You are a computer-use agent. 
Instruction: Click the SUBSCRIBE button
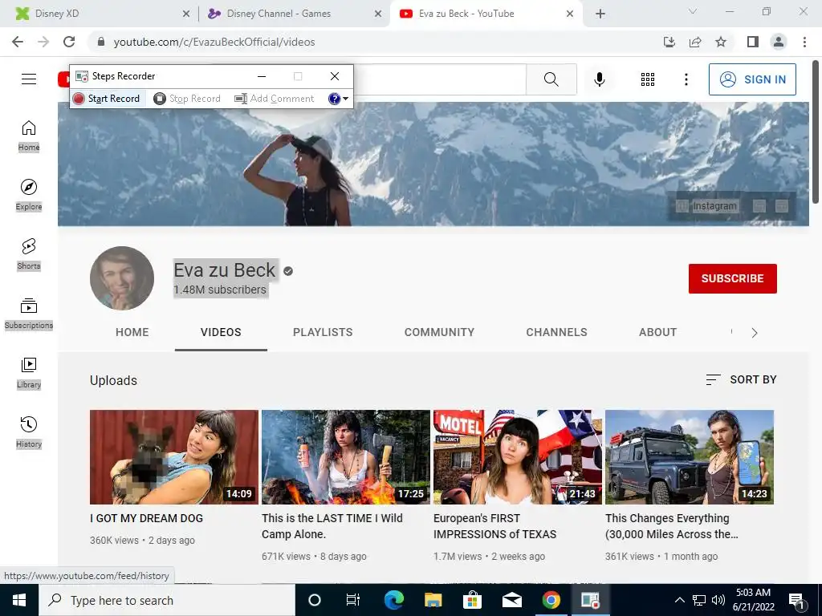(x=732, y=278)
